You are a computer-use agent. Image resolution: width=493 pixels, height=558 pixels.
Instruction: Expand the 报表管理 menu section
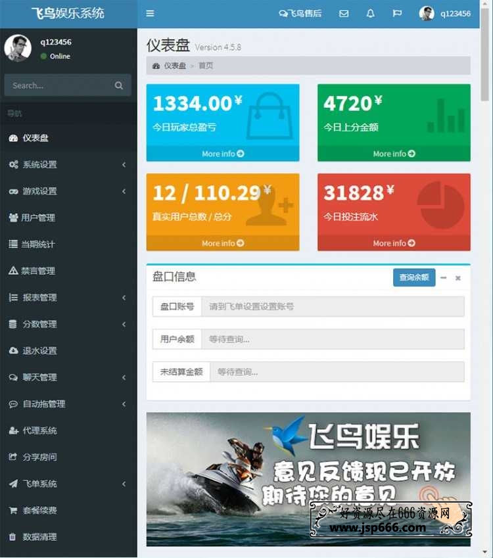(68, 298)
